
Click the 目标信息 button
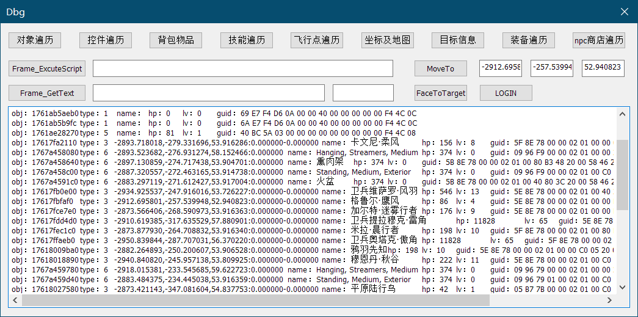tap(458, 40)
